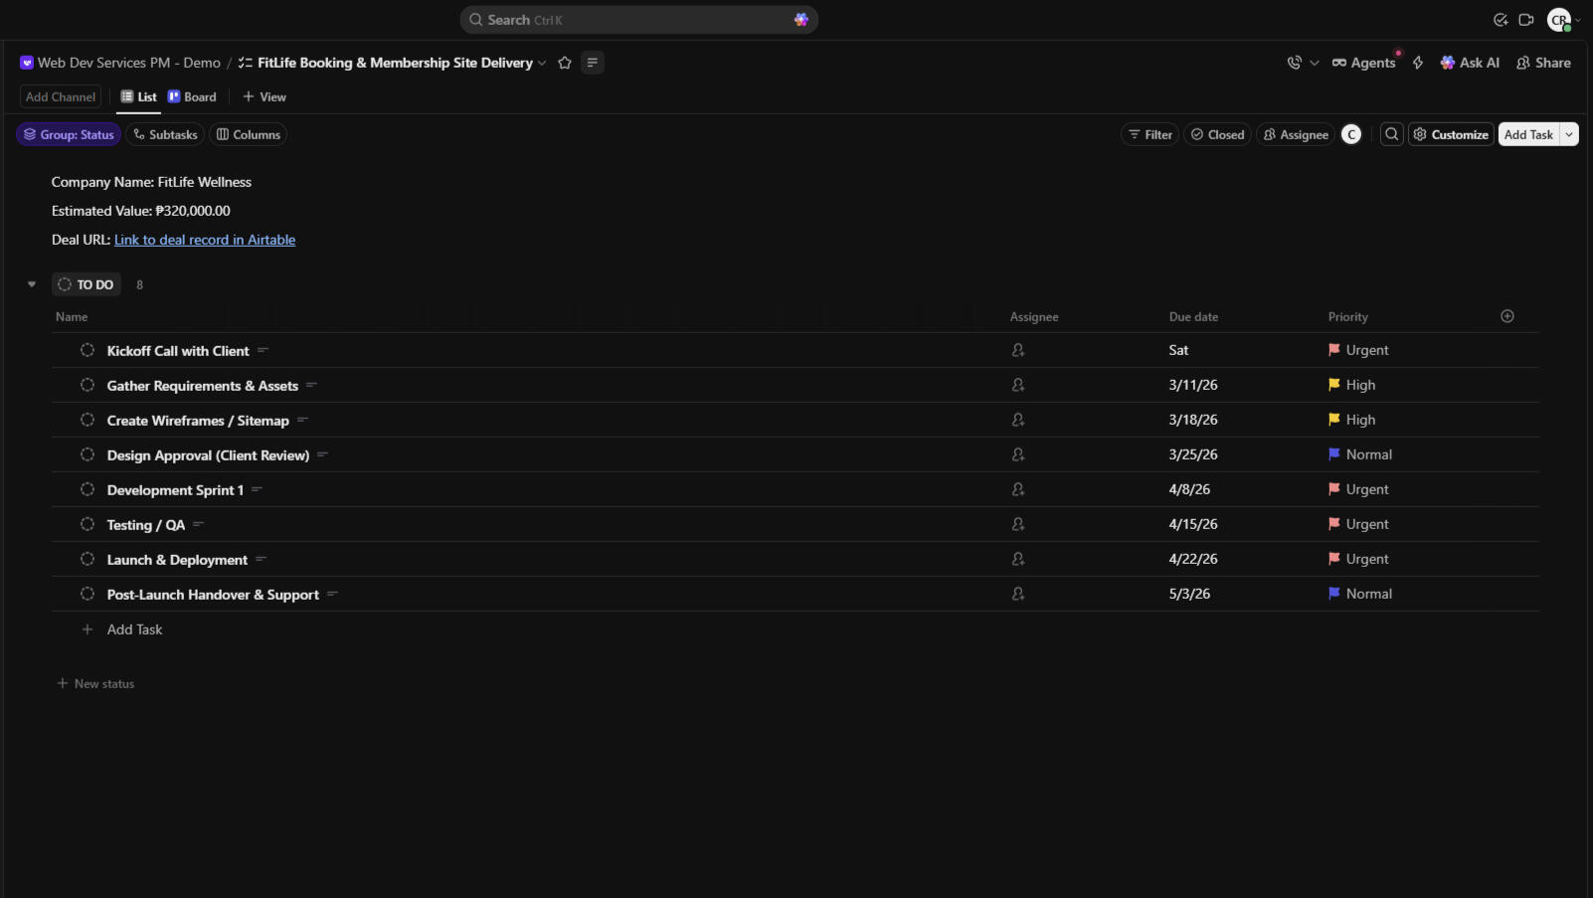Open the Customize panel

[1451, 134]
